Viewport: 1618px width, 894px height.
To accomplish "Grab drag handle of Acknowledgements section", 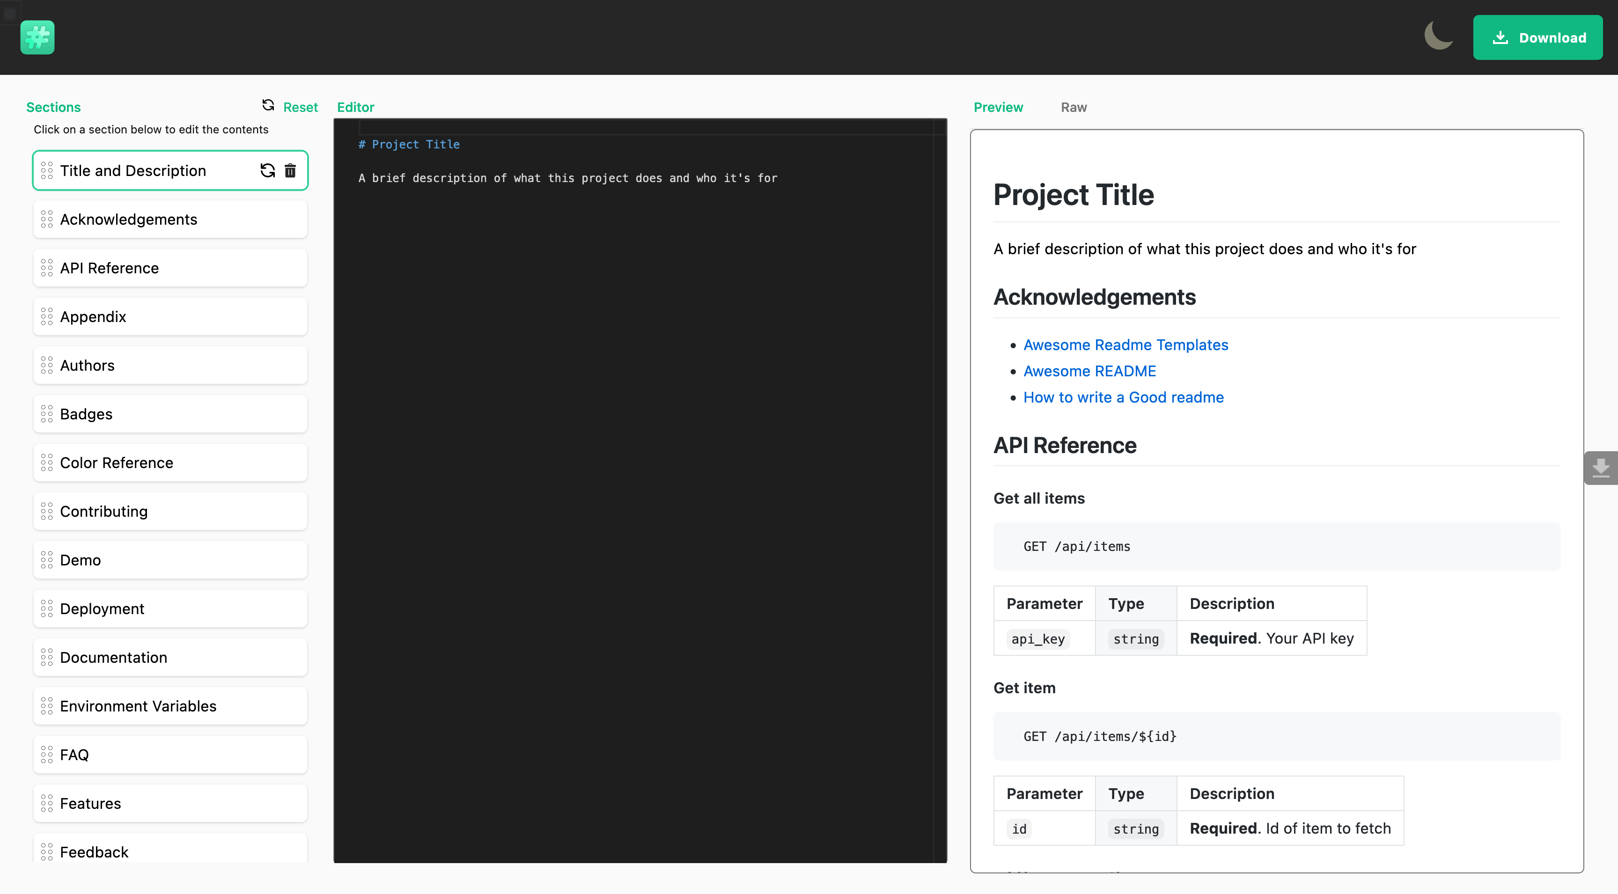I will tap(46, 220).
